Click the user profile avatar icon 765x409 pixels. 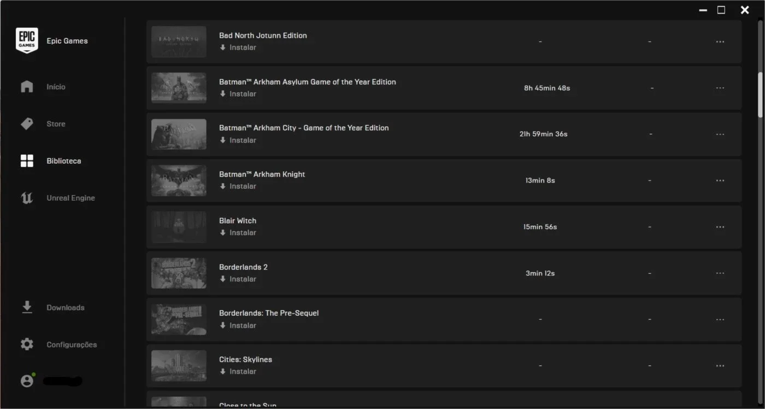coord(27,381)
